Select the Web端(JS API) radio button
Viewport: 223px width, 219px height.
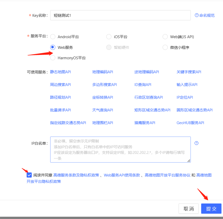[x=165, y=37]
